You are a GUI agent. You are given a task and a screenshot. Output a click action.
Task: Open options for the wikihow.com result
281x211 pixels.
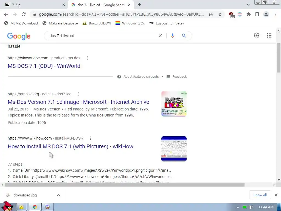click(91, 138)
